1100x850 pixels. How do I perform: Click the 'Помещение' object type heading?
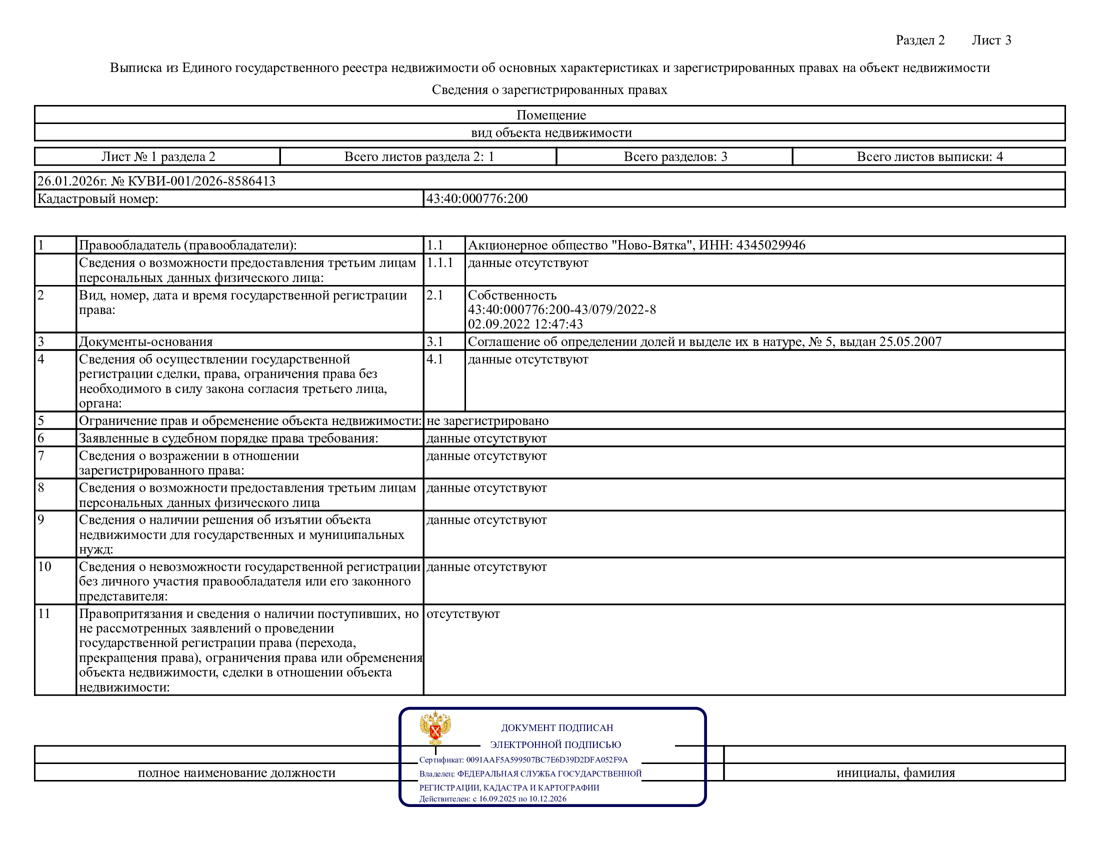pyautogui.click(x=550, y=115)
